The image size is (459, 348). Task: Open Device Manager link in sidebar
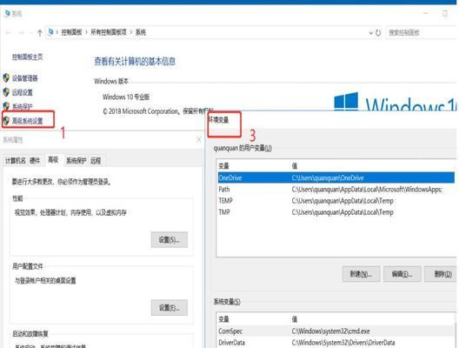point(25,78)
